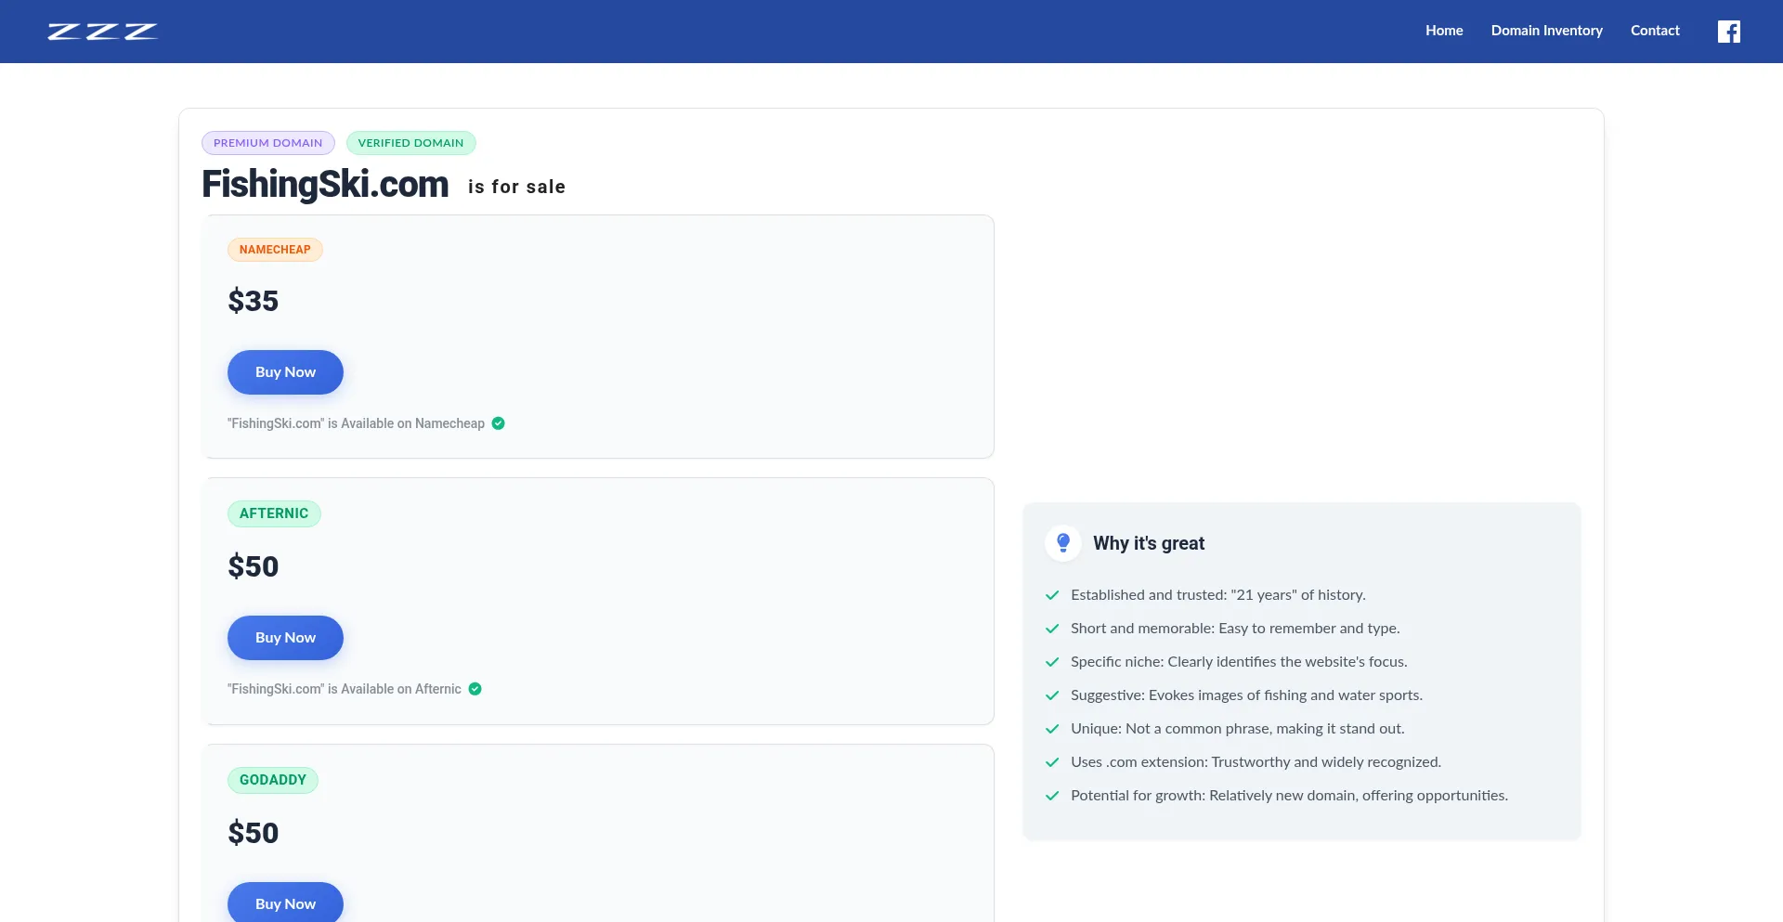Open the Contact page

coord(1655,31)
